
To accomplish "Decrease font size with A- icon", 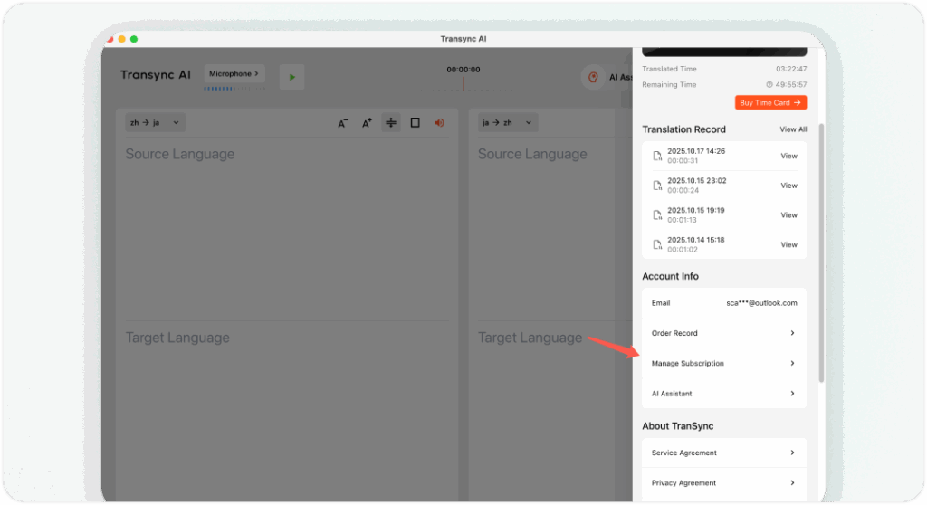I will 343,123.
